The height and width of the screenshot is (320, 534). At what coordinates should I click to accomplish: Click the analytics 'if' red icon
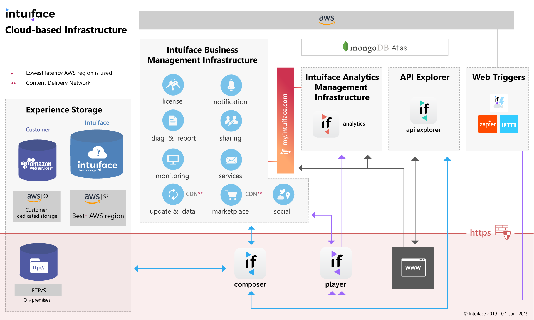tap(326, 124)
